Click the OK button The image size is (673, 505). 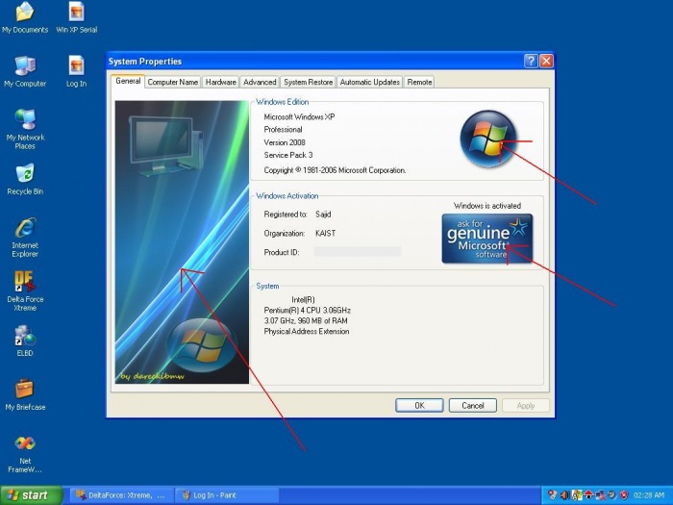tap(419, 405)
